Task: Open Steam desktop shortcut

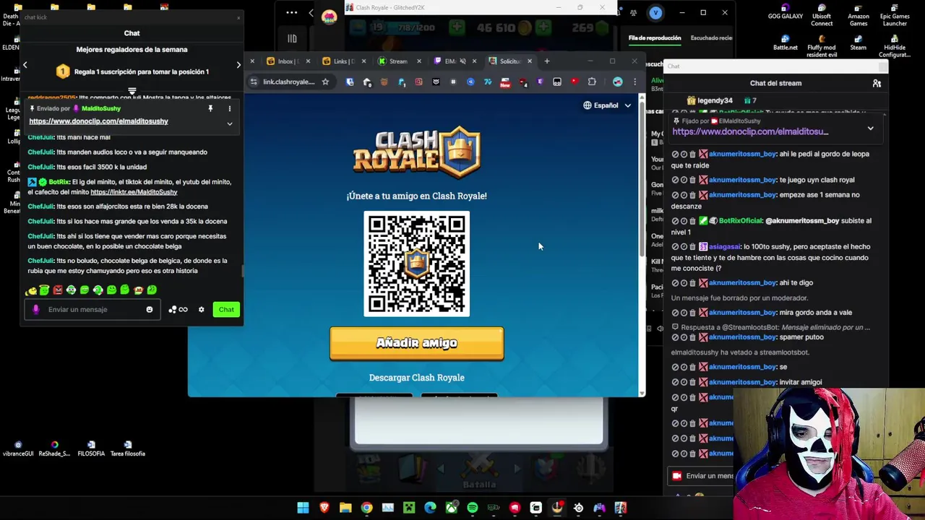Action: pyautogui.click(x=859, y=43)
